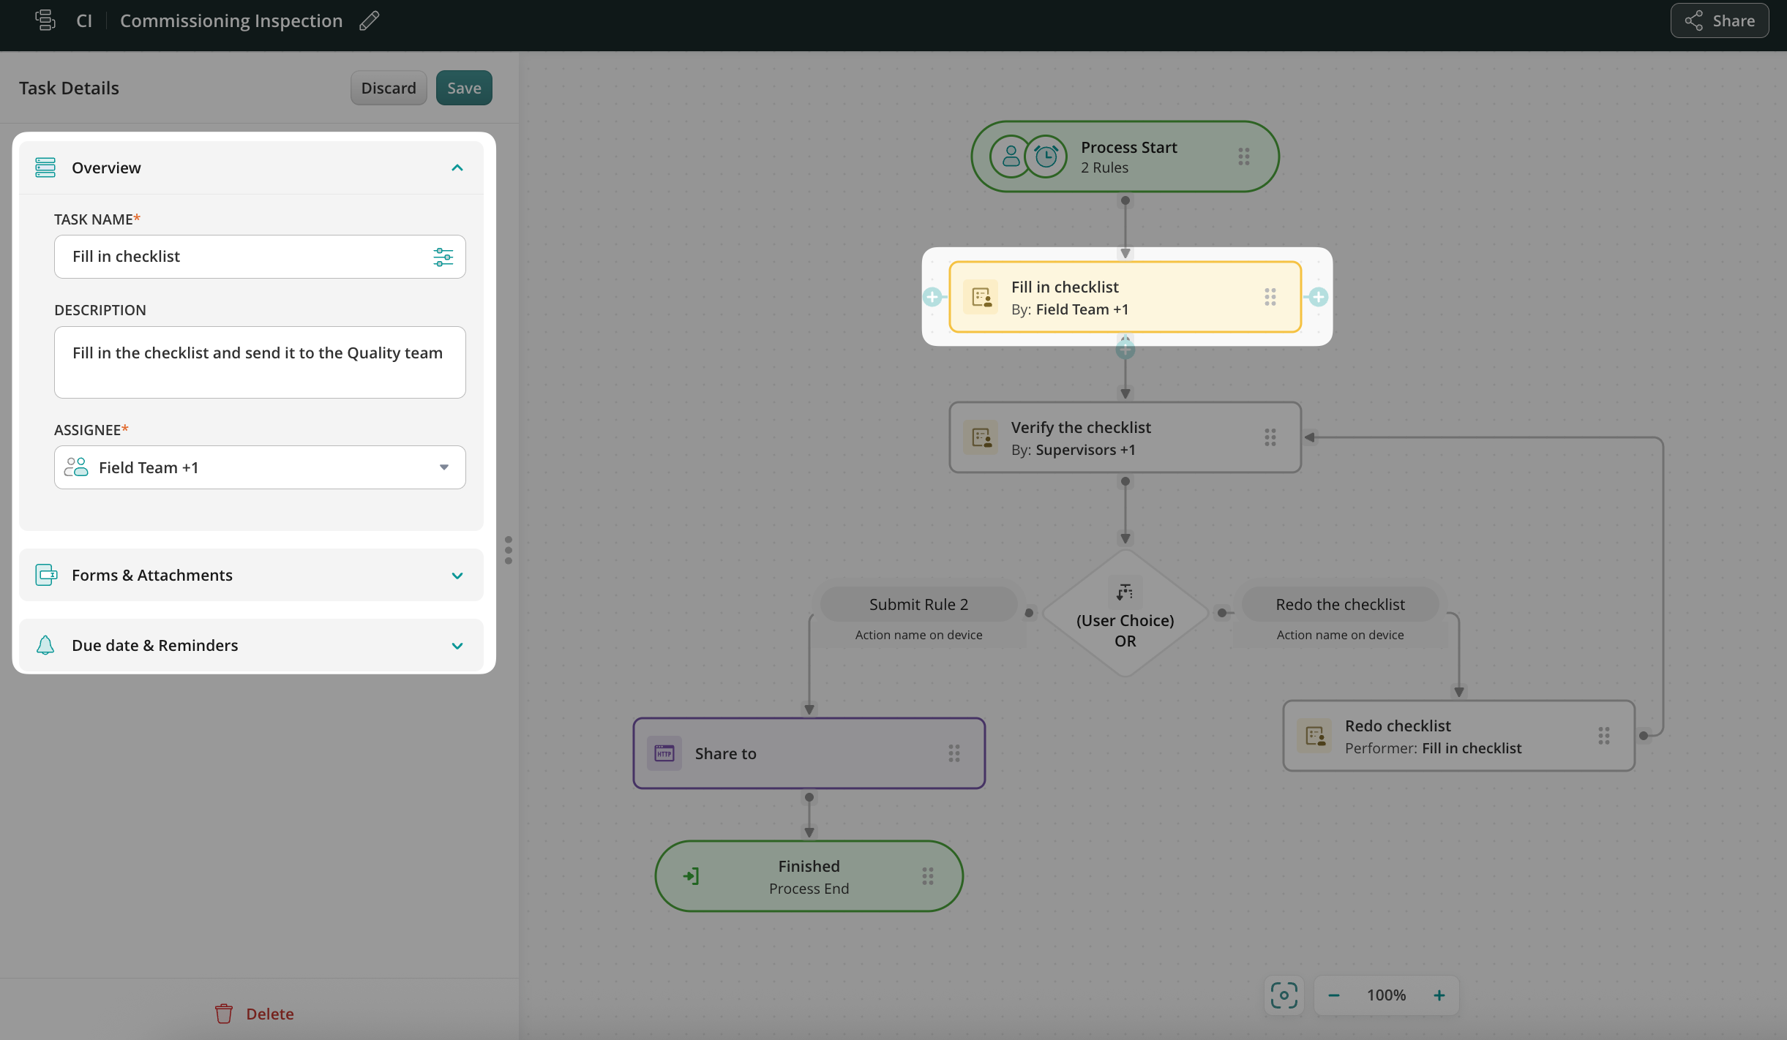Click the task name settings sliders icon
Viewport: 1787px width, 1040px height.
[443, 257]
